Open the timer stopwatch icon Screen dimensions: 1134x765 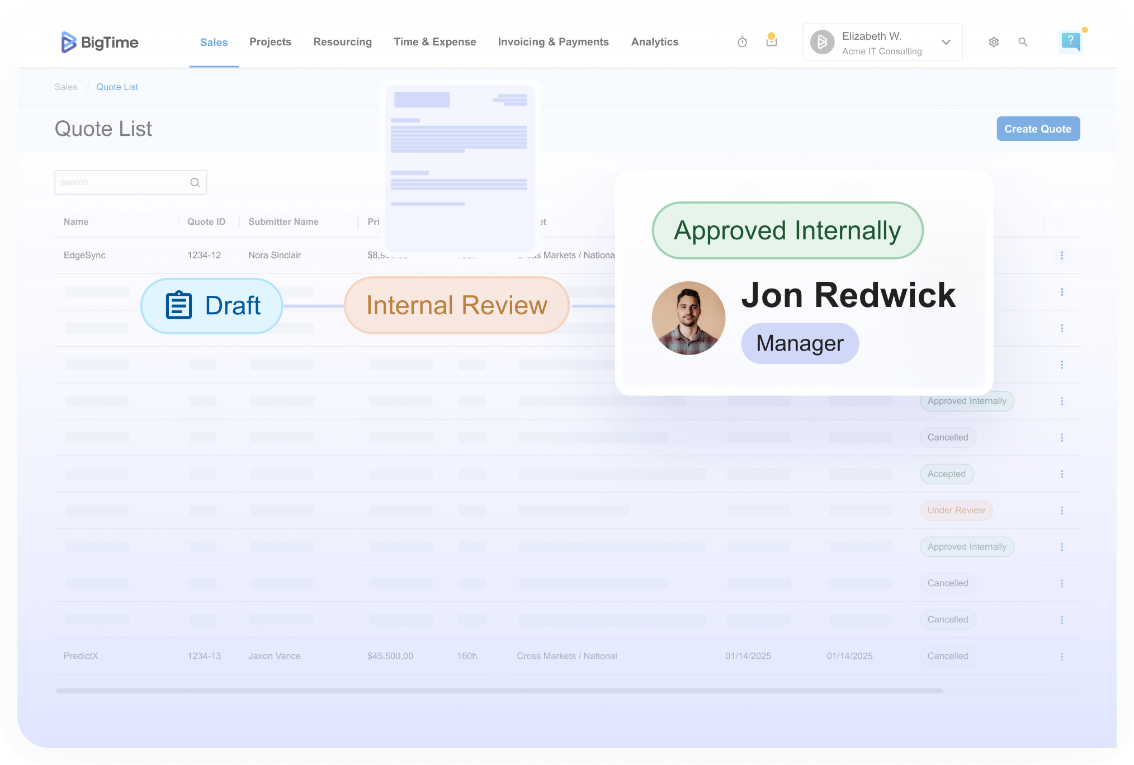pos(742,42)
